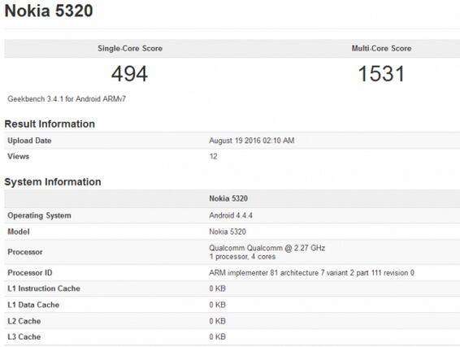Select the August 19 2016 upload date value
The height and width of the screenshot is (347, 460).
(252, 141)
